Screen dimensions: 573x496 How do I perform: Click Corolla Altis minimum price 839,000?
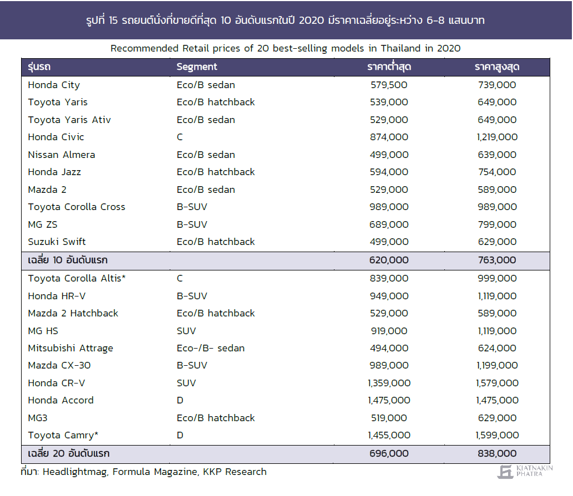pyautogui.click(x=389, y=278)
